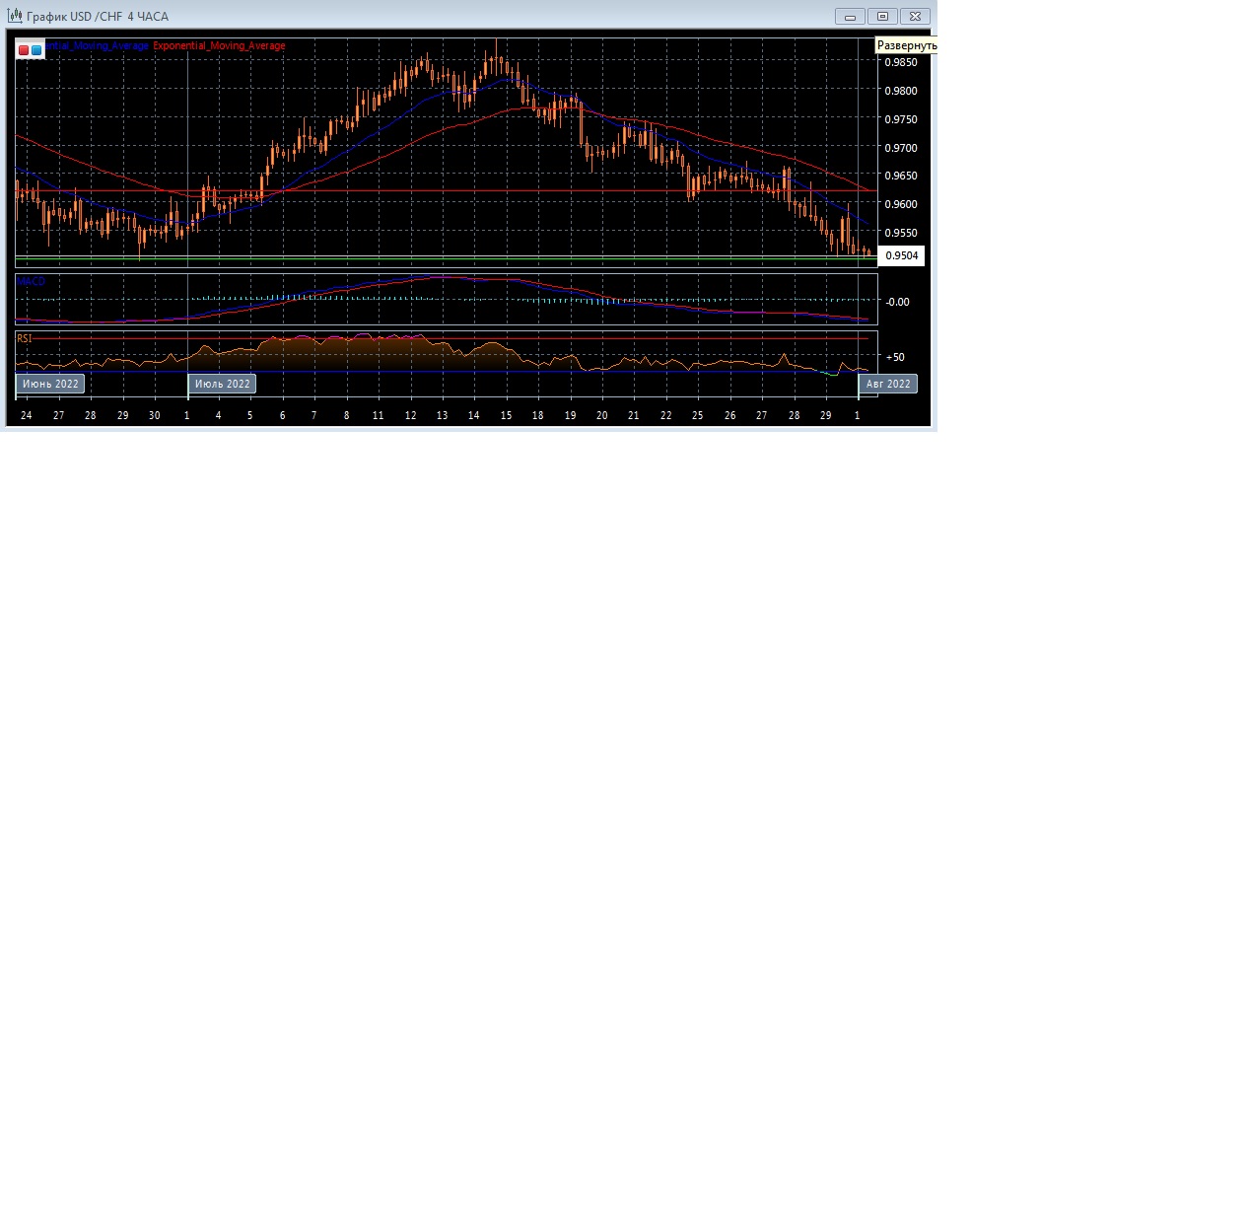The image size is (1248, 1211).
Task: Click the 0.9850 price axis label
Action: pos(900,63)
